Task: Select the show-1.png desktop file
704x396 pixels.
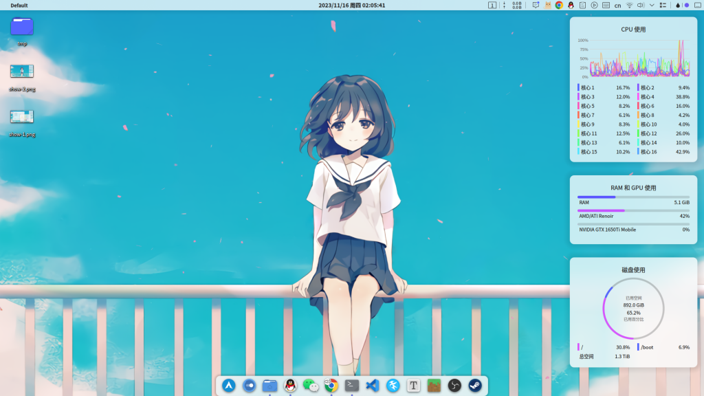Action: click(x=22, y=122)
